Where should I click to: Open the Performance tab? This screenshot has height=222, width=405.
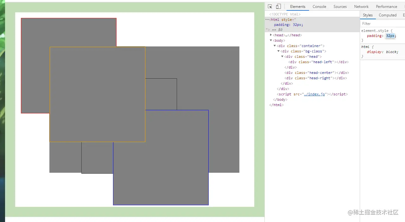(x=386, y=7)
